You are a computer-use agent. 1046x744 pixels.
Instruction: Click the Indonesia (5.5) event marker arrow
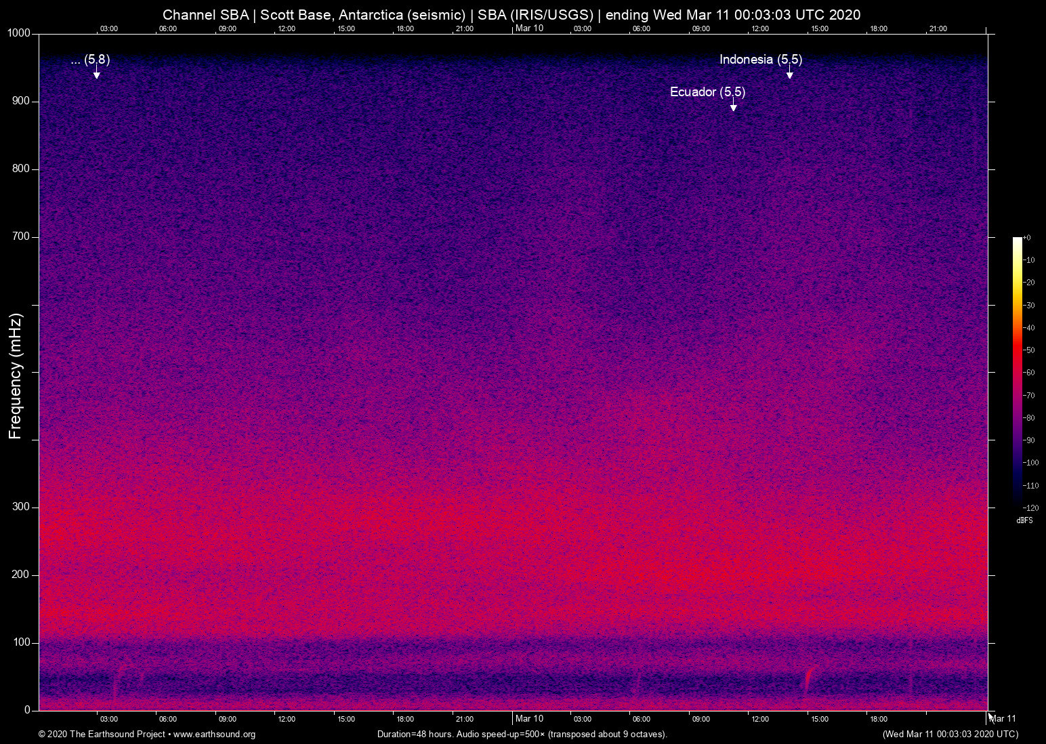pyautogui.click(x=789, y=73)
